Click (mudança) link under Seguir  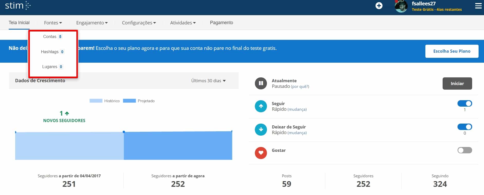point(297,109)
